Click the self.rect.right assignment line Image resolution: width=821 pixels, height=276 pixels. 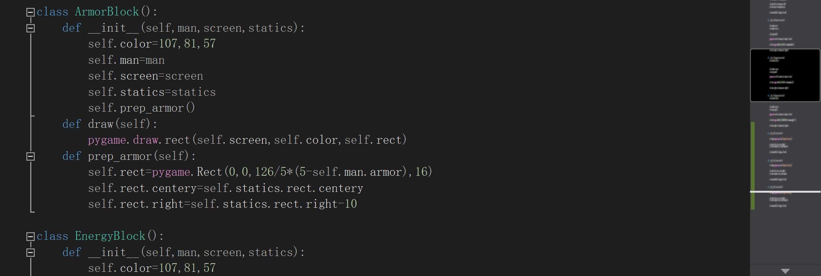[223, 204]
